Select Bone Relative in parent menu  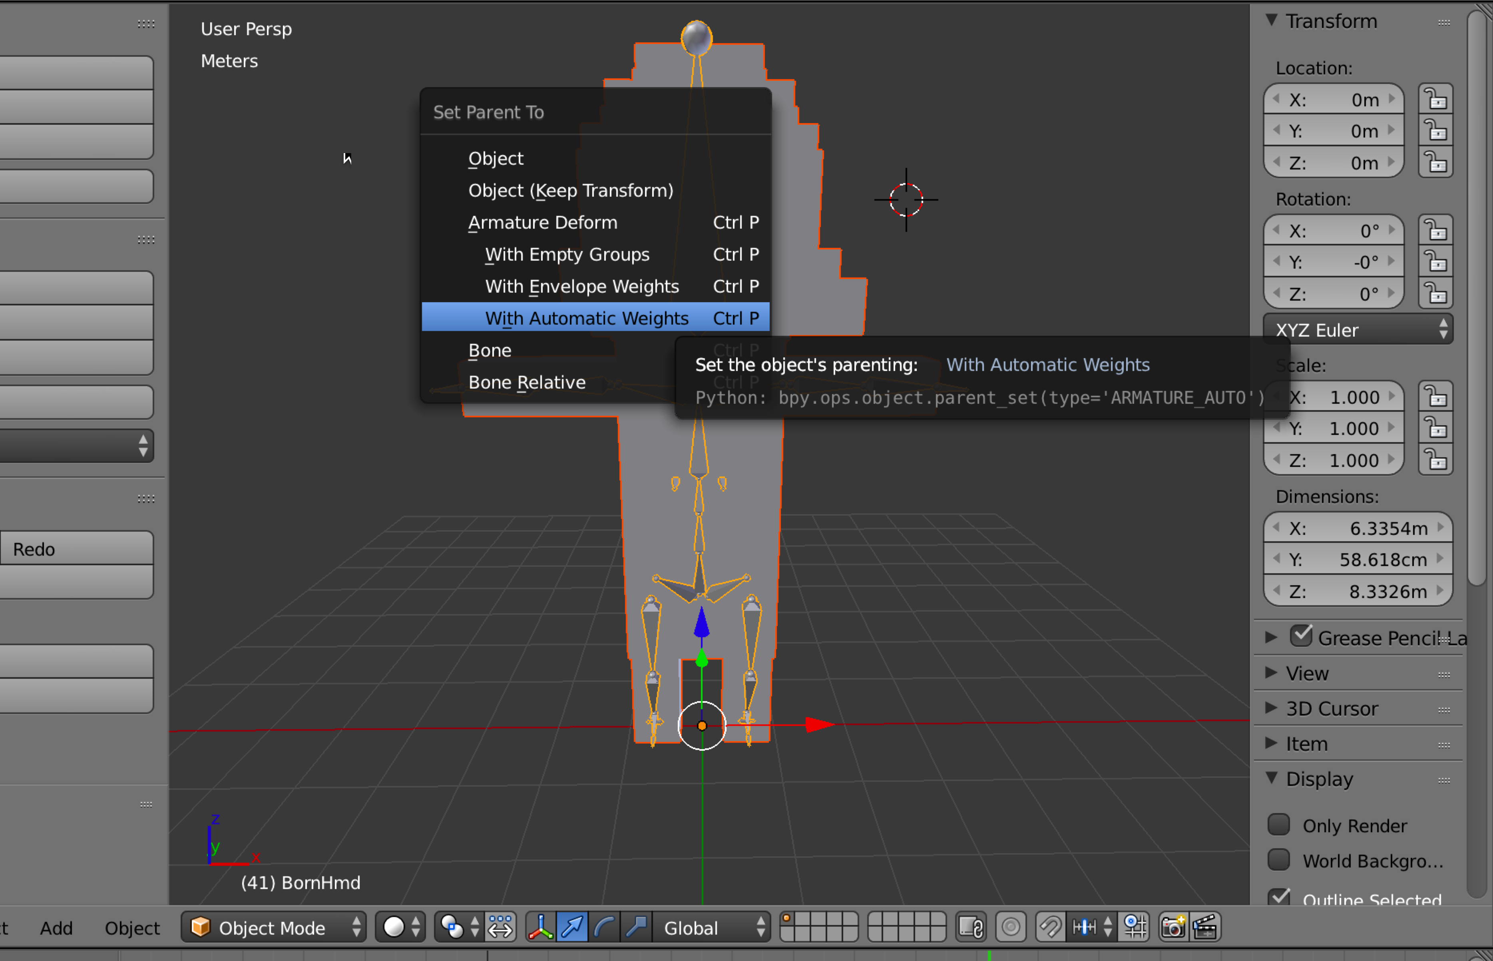(x=526, y=383)
